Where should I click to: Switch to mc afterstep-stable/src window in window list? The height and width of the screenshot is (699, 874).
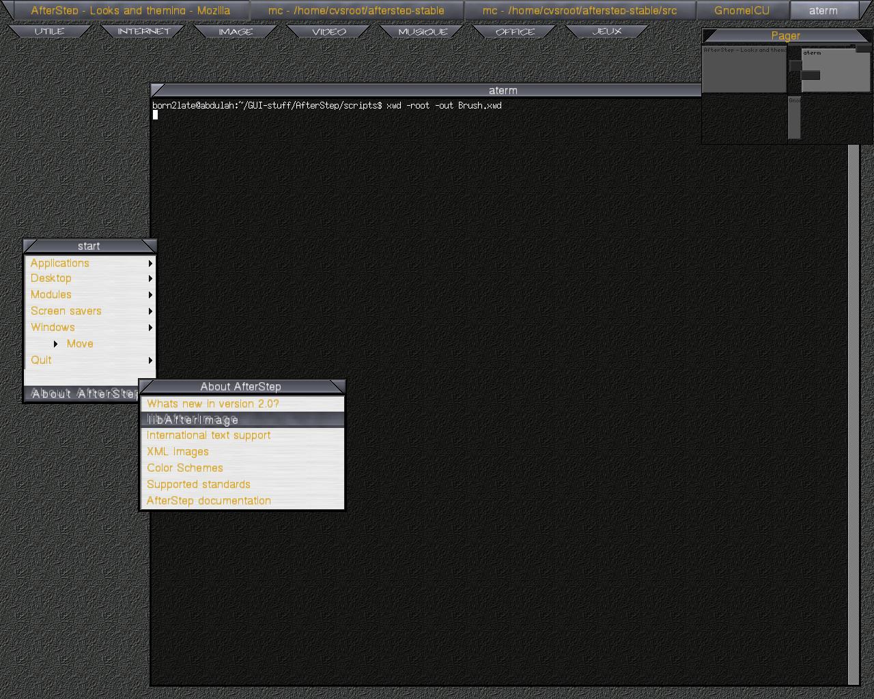pos(580,10)
